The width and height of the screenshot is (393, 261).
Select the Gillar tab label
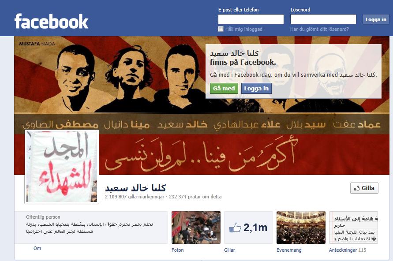(230, 250)
